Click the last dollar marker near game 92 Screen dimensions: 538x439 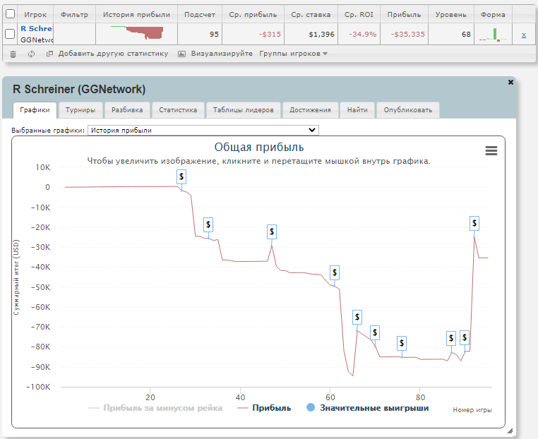click(474, 223)
